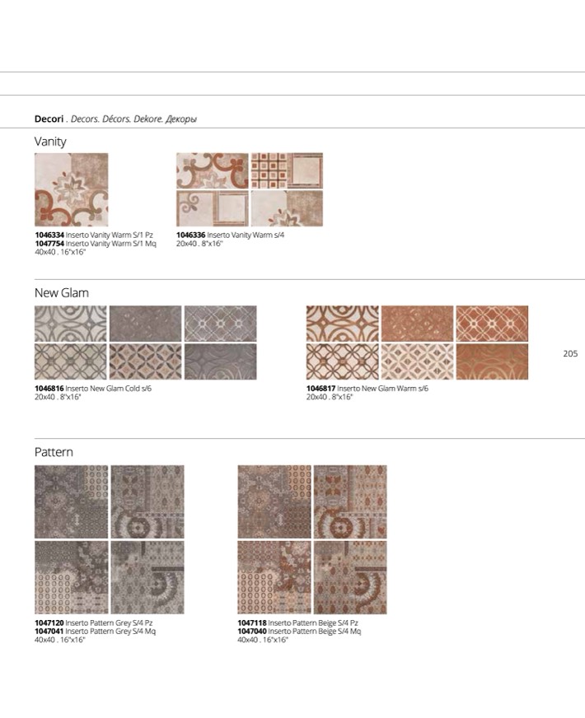Select the 1046817 Inserto New Glam Warm label
585x718 pixels.
367,389
